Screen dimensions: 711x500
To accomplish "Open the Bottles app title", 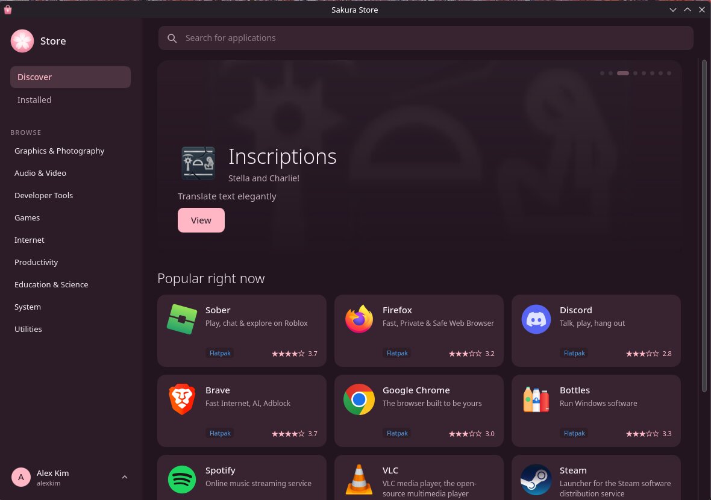I will coord(574,390).
